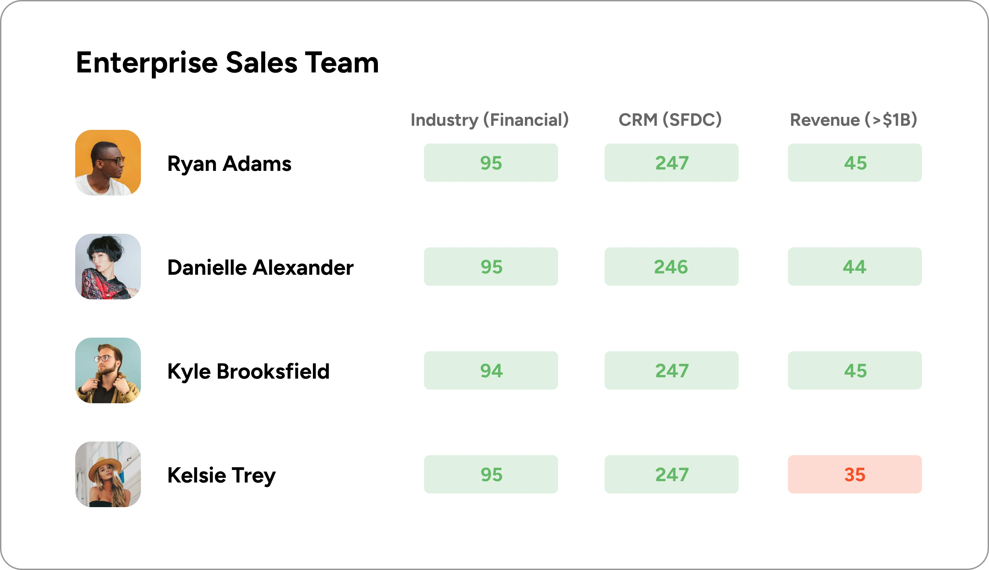Select the CRM (SFDC) column header
The image size is (989, 570).
click(x=670, y=120)
